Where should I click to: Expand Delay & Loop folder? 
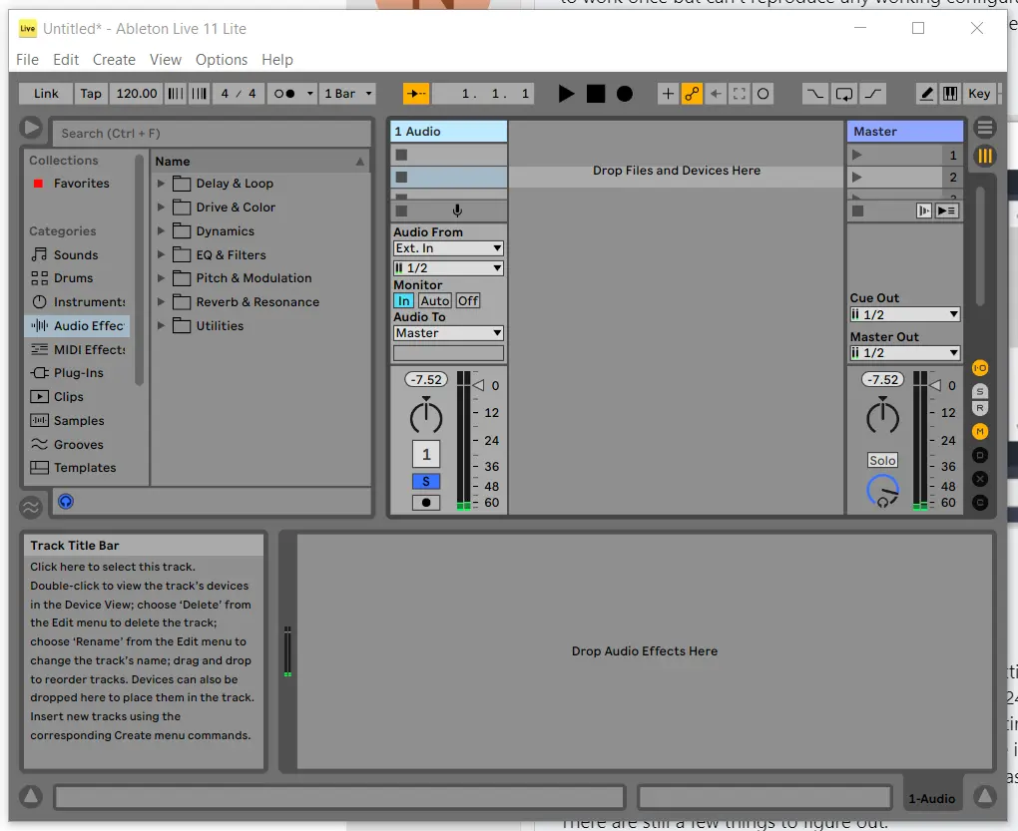point(161,184)
